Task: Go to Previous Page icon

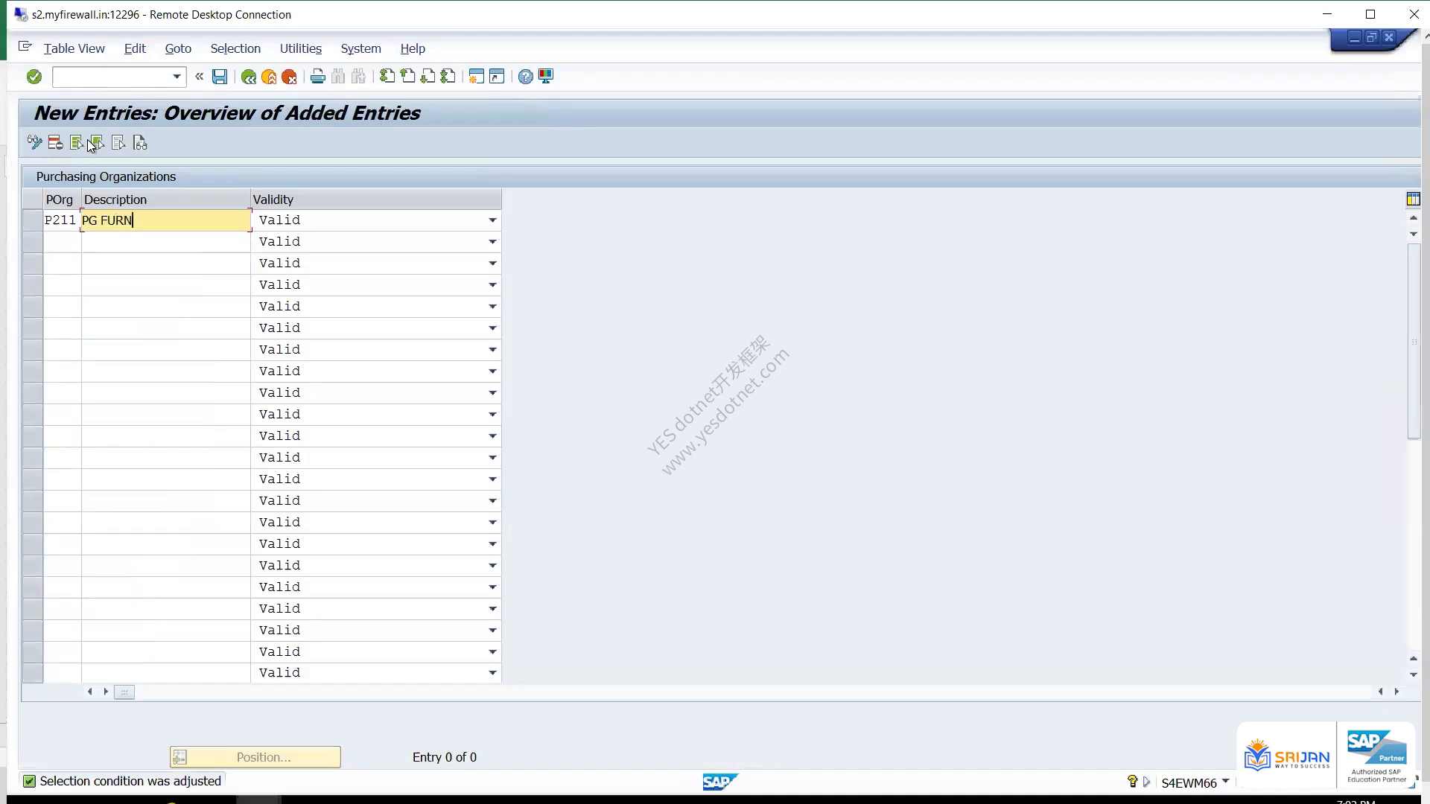Action: point(407,77)
